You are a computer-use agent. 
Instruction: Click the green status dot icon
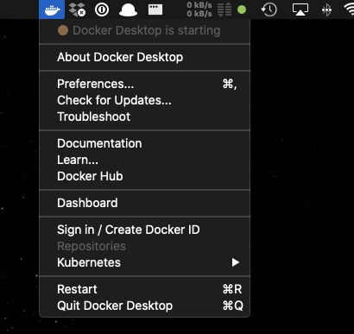point(242,9)
